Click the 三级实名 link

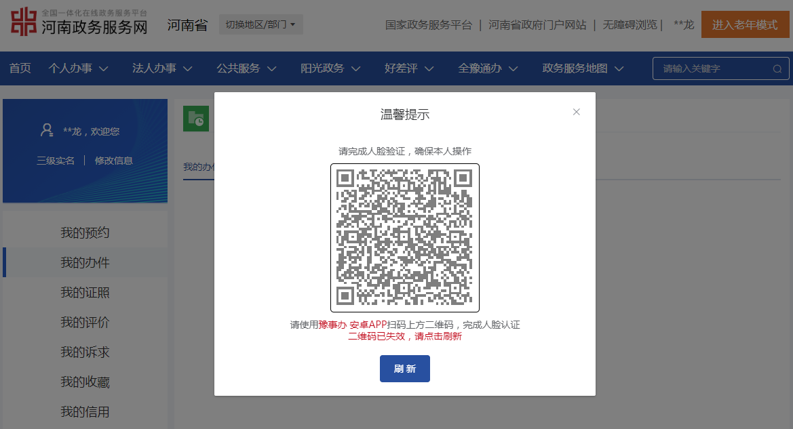(56, 161)
